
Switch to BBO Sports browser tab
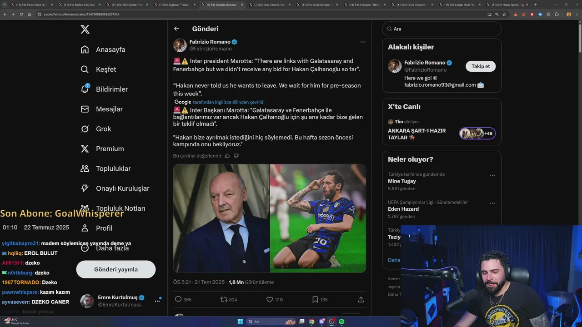coord(126,5)
